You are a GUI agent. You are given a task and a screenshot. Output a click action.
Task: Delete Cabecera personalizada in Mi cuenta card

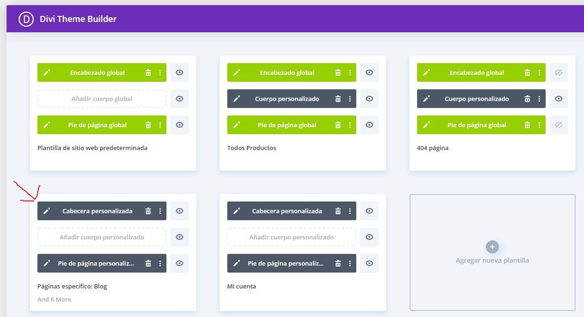(x=338, y=211)
